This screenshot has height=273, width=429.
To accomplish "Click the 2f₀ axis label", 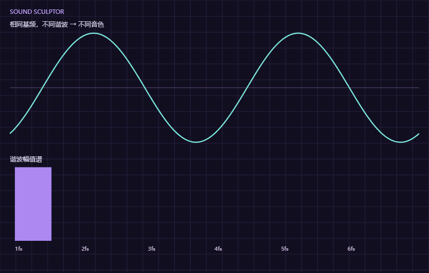I will (85, 249).
